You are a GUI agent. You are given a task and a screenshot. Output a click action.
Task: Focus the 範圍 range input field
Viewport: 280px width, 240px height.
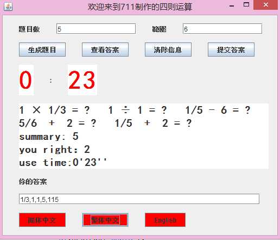click(x=222, y=28)
